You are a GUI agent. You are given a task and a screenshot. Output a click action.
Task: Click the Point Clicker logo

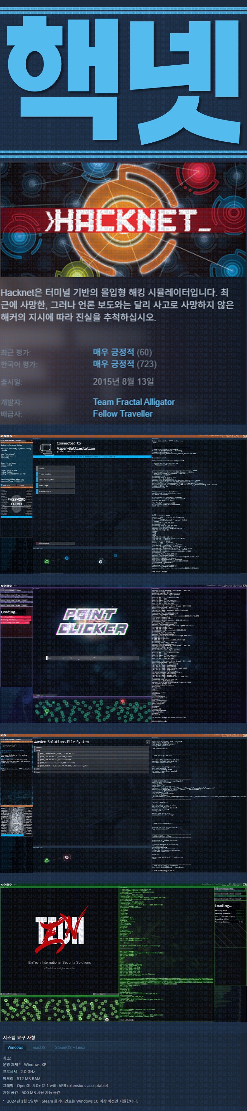tap(91, 621)
